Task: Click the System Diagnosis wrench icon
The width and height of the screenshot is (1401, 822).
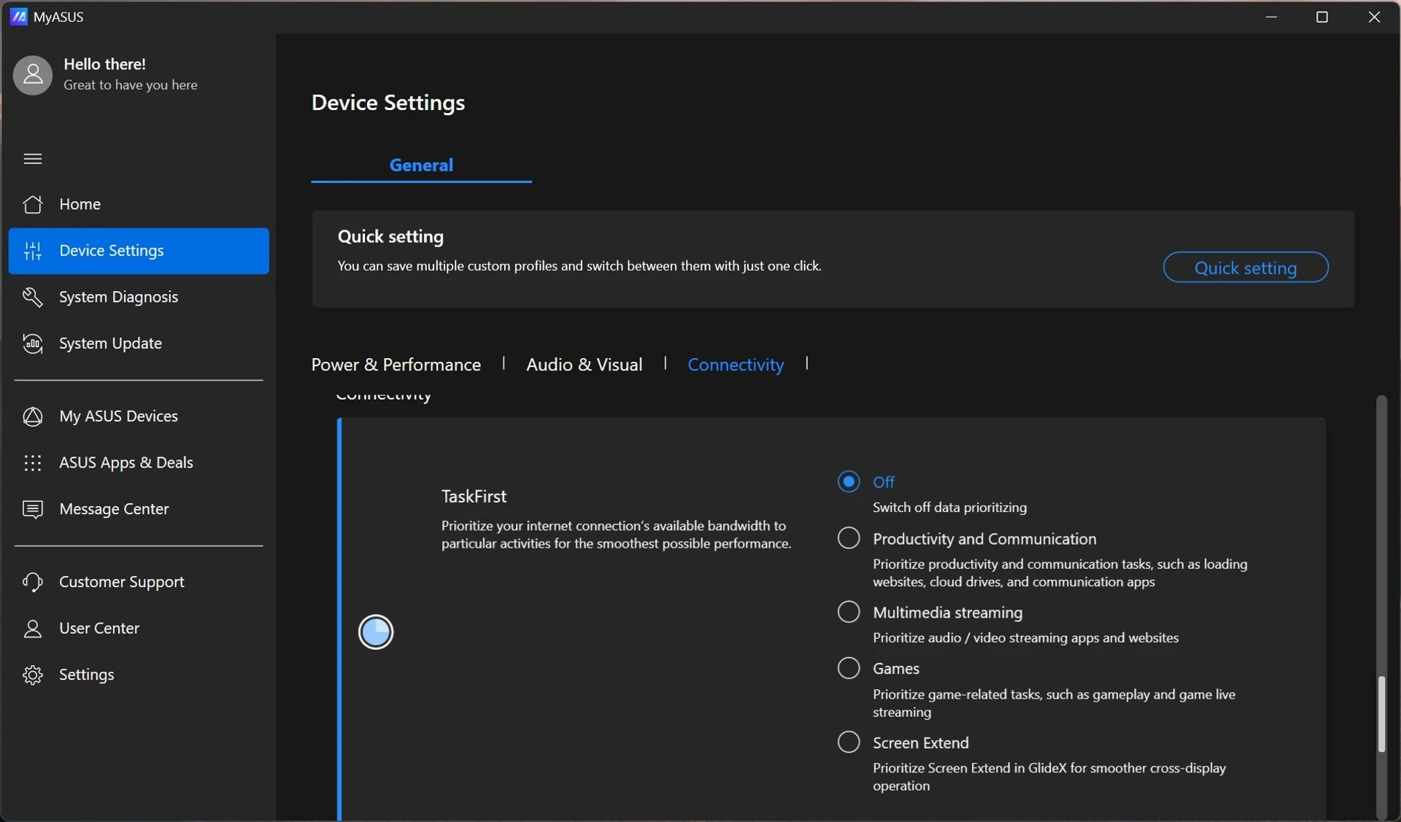Action: (33, 297)
